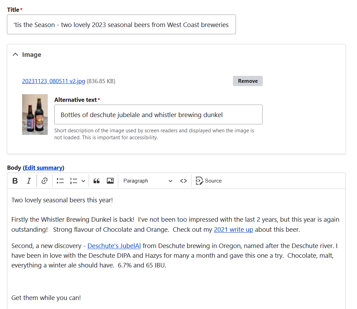The height and width of the screenshot is (309, 357).
Task: Follow the 2021 write up link
Action: click(234, 229)
